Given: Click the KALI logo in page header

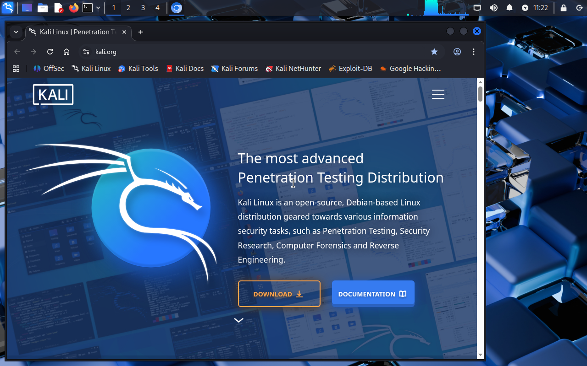Looking at the screenshot, I should click(53, 95).
